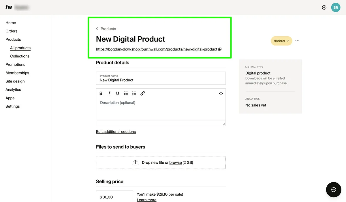The width and height of the screenshot is (346, 202).
Task: Open the HIDDEN visibility dropdown
Action: [281, 41]
